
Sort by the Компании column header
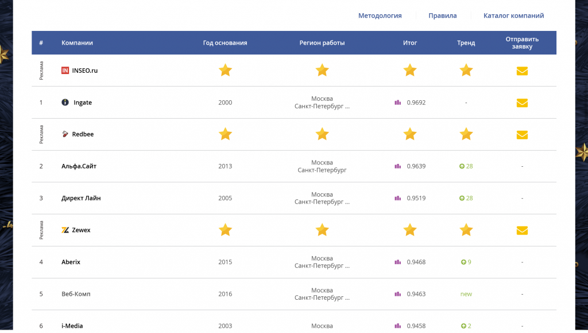click(x=78, y=42)
